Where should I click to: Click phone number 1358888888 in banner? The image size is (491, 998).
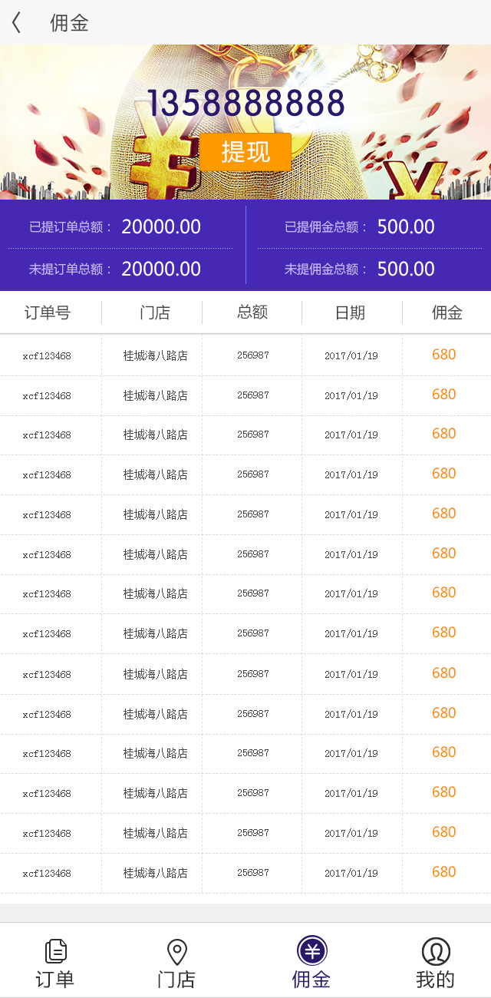coord(245,103)
